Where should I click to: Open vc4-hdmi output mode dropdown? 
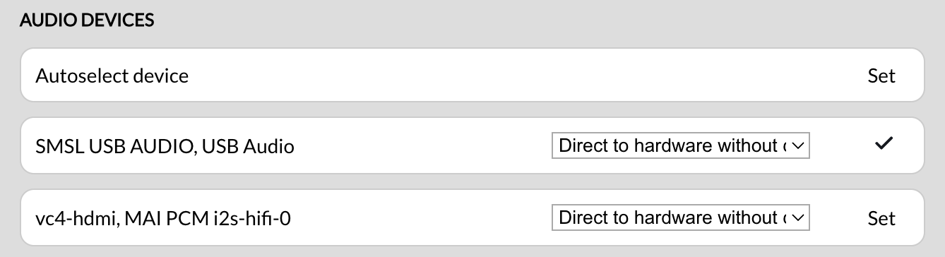(x=680, y=217)
